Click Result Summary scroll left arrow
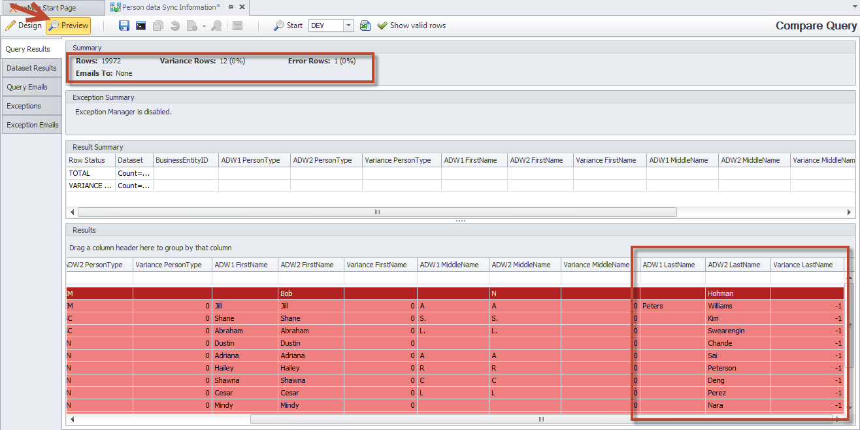The width and height of the screenshot is (860, 430). pos(72,212)
